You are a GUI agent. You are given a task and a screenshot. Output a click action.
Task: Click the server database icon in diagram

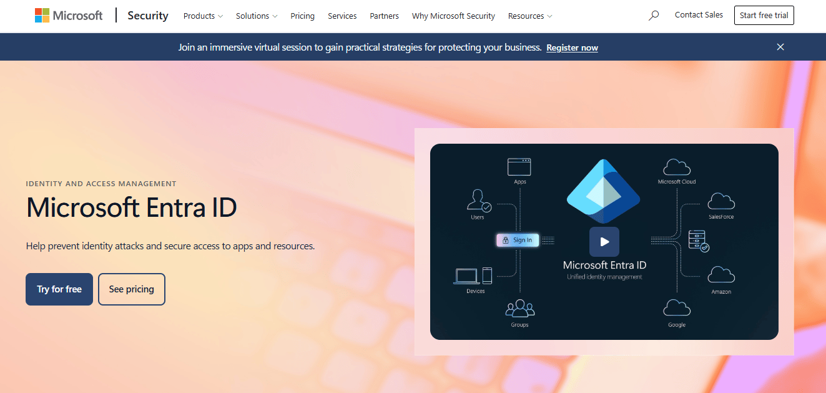pyautogui.click(x=698, y=241)
